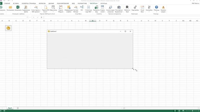Select the MACROTools ribbon tab
The height and width of the screenshot is (112, 200).
tap(94, 3)
